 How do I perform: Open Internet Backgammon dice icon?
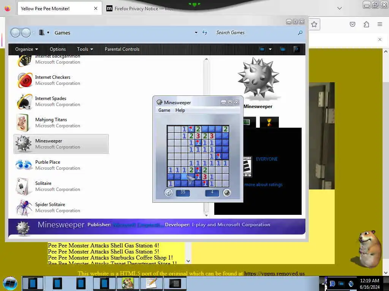click(x=24, y=61)
